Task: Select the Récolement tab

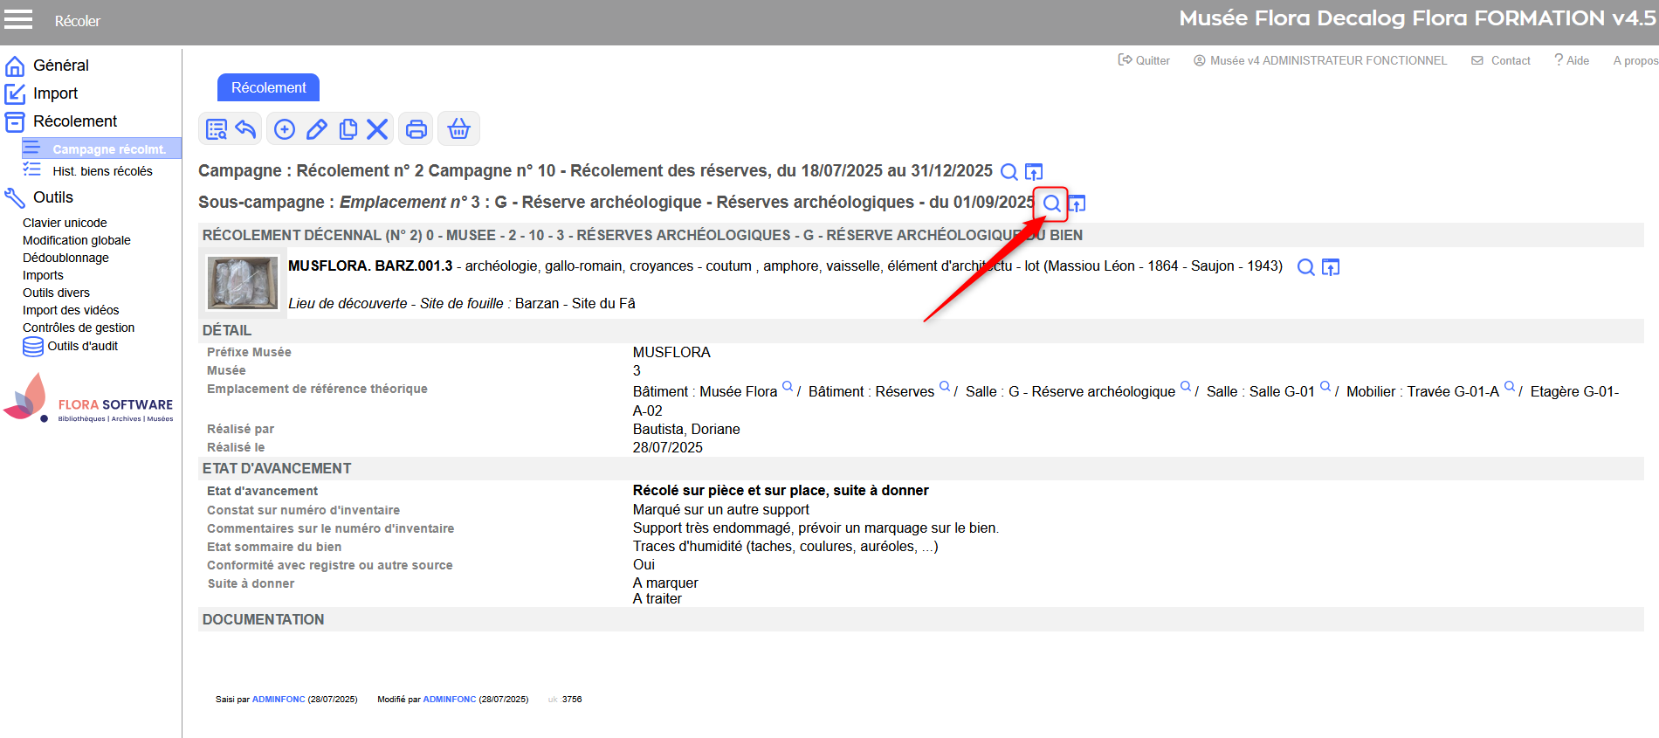Action: (268, 87)
